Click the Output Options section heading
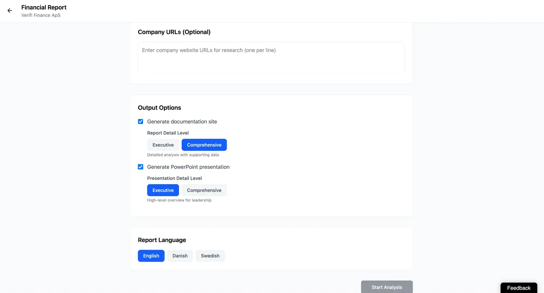 pyautogui.click(x=160, y=108)
